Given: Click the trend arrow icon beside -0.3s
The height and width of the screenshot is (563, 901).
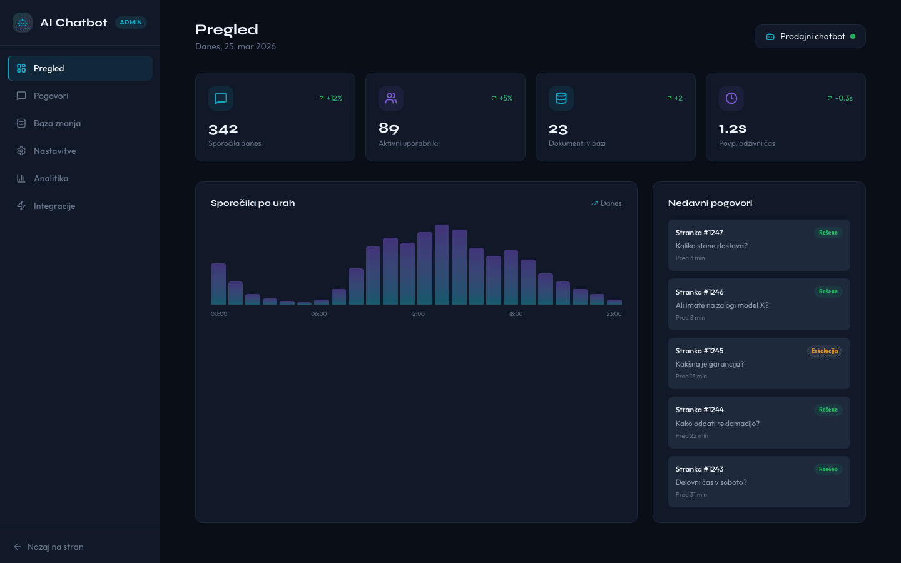Looking at the screenshot, I should (x=830, y=98).
